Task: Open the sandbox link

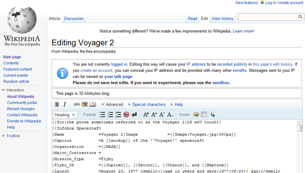Action: [x=221, y=83]
